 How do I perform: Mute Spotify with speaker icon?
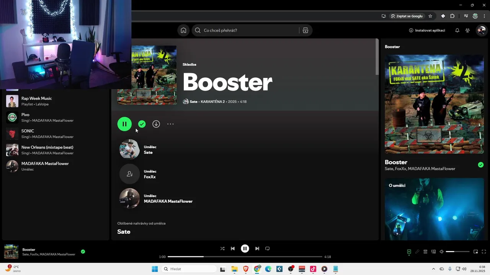(x=441, y=252)
